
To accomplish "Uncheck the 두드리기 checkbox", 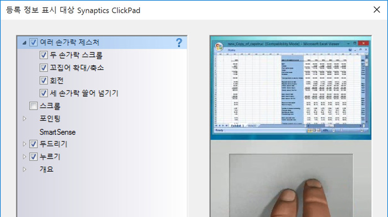I will coord(33,144).
